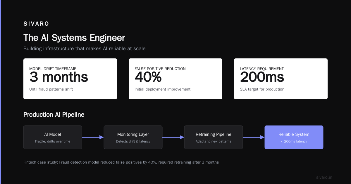Click arrow pointing to Reliable System
Image resolution: width=351 pixels, height=184 pixels.
(x=254, y=137)
